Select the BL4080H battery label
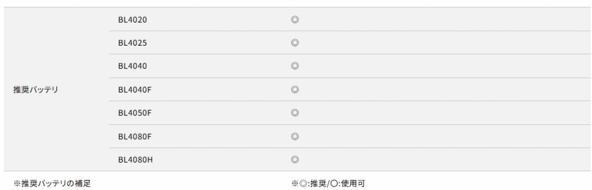The height and width of the screenshot is (190, 592). point(135,160)
